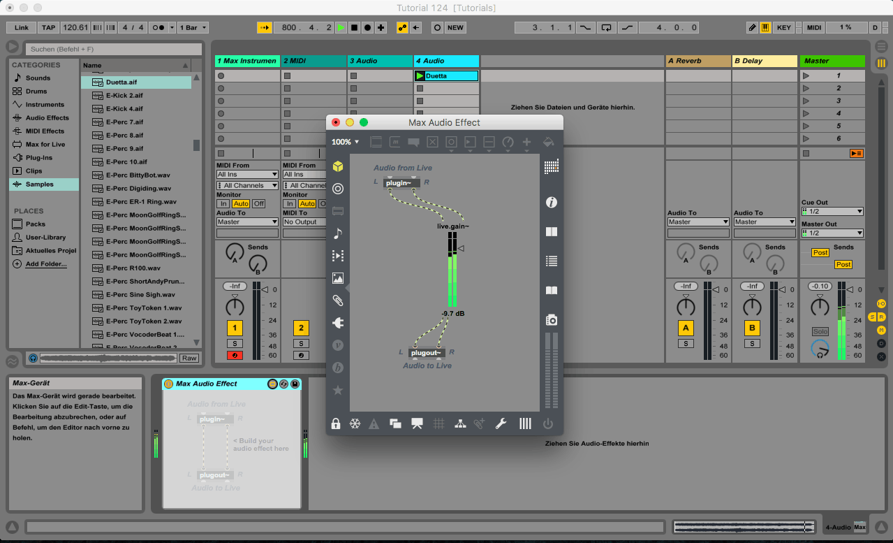893x543 pixels.
Task: Open the plug-ins browser plug icon
Action: 338,323
